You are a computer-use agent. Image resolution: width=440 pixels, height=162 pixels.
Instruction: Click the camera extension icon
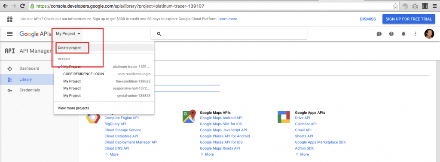[415, 6]
